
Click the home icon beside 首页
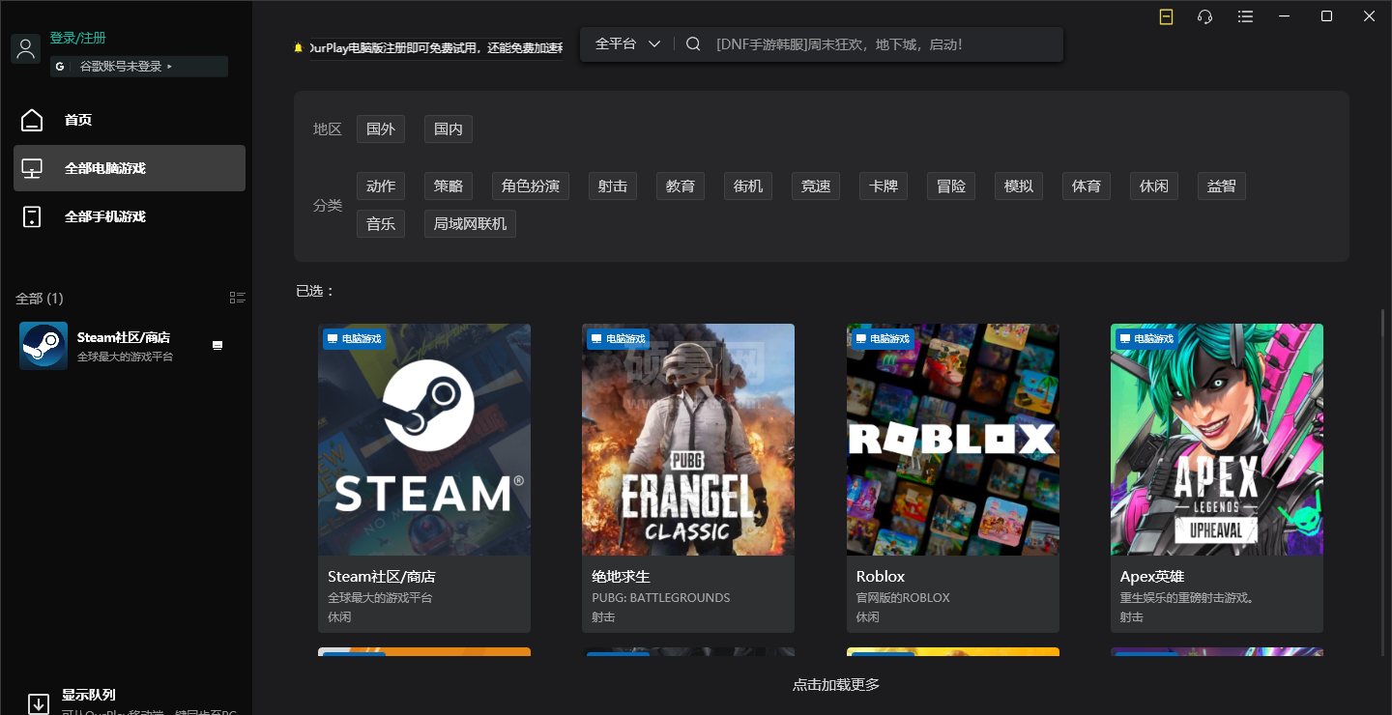(32, 120)
